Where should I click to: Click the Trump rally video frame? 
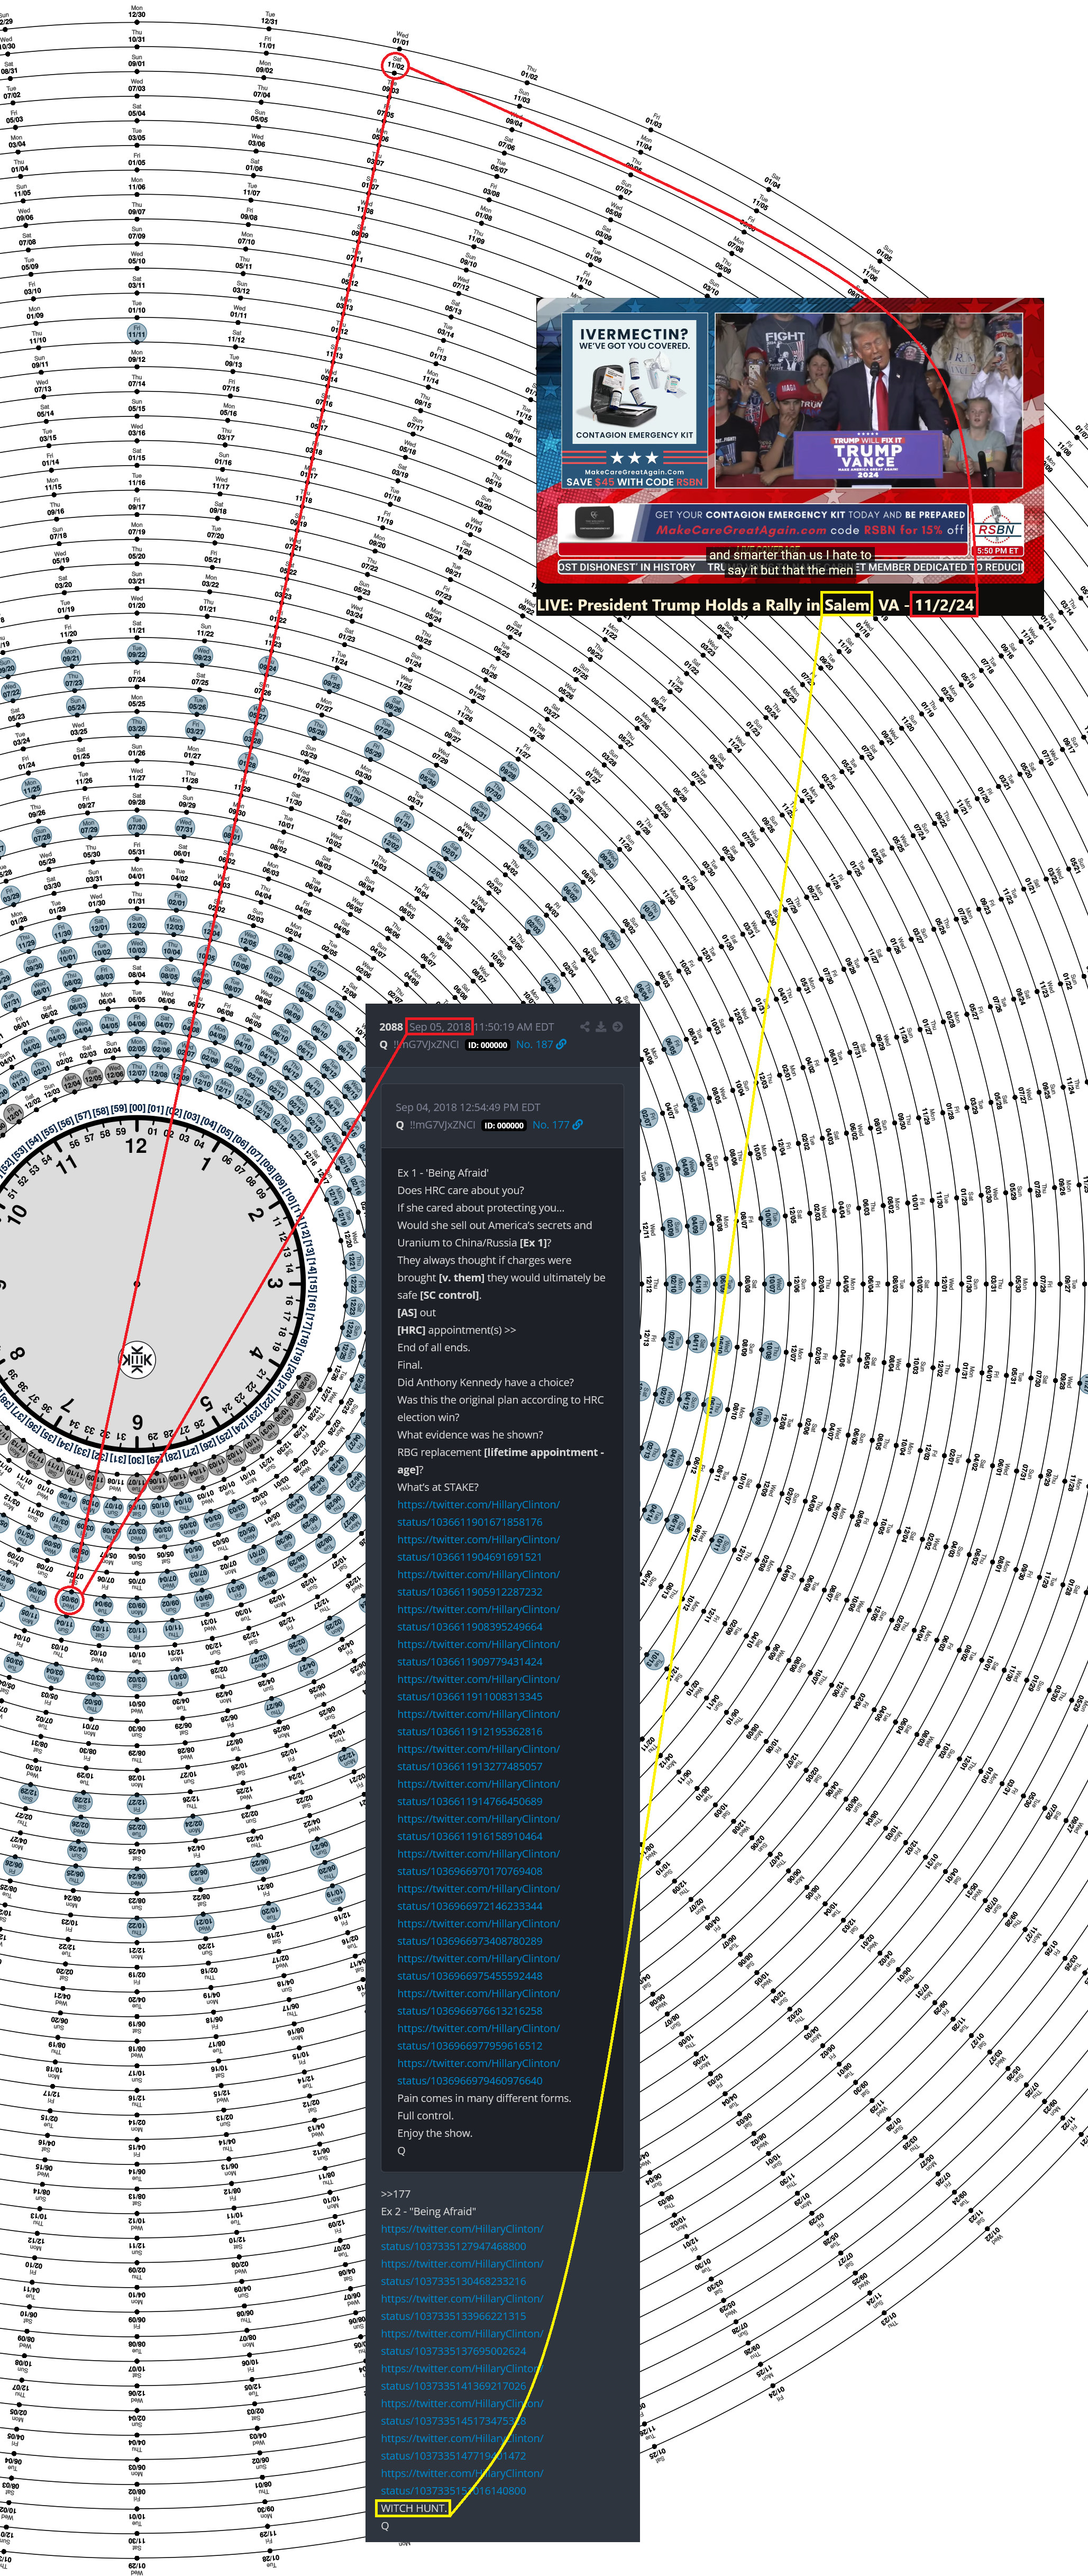click(x=869, y=401)
